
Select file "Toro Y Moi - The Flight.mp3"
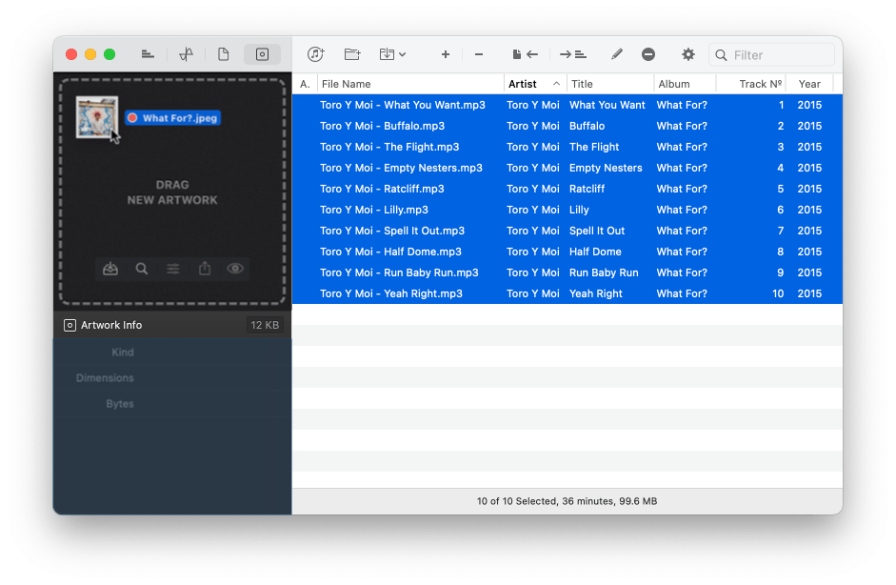coord(389,147)
